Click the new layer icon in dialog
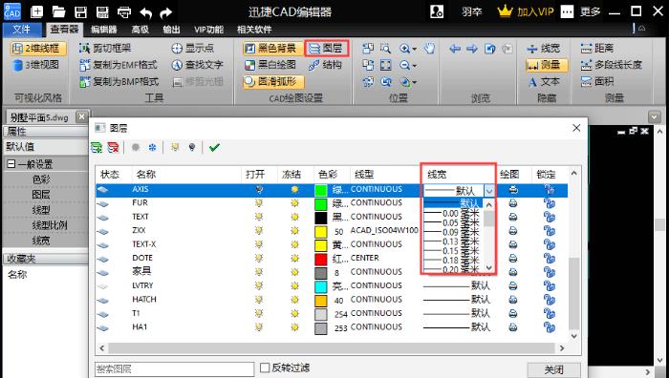This screenshot has height=378, width=669. [x=97, y=147]
